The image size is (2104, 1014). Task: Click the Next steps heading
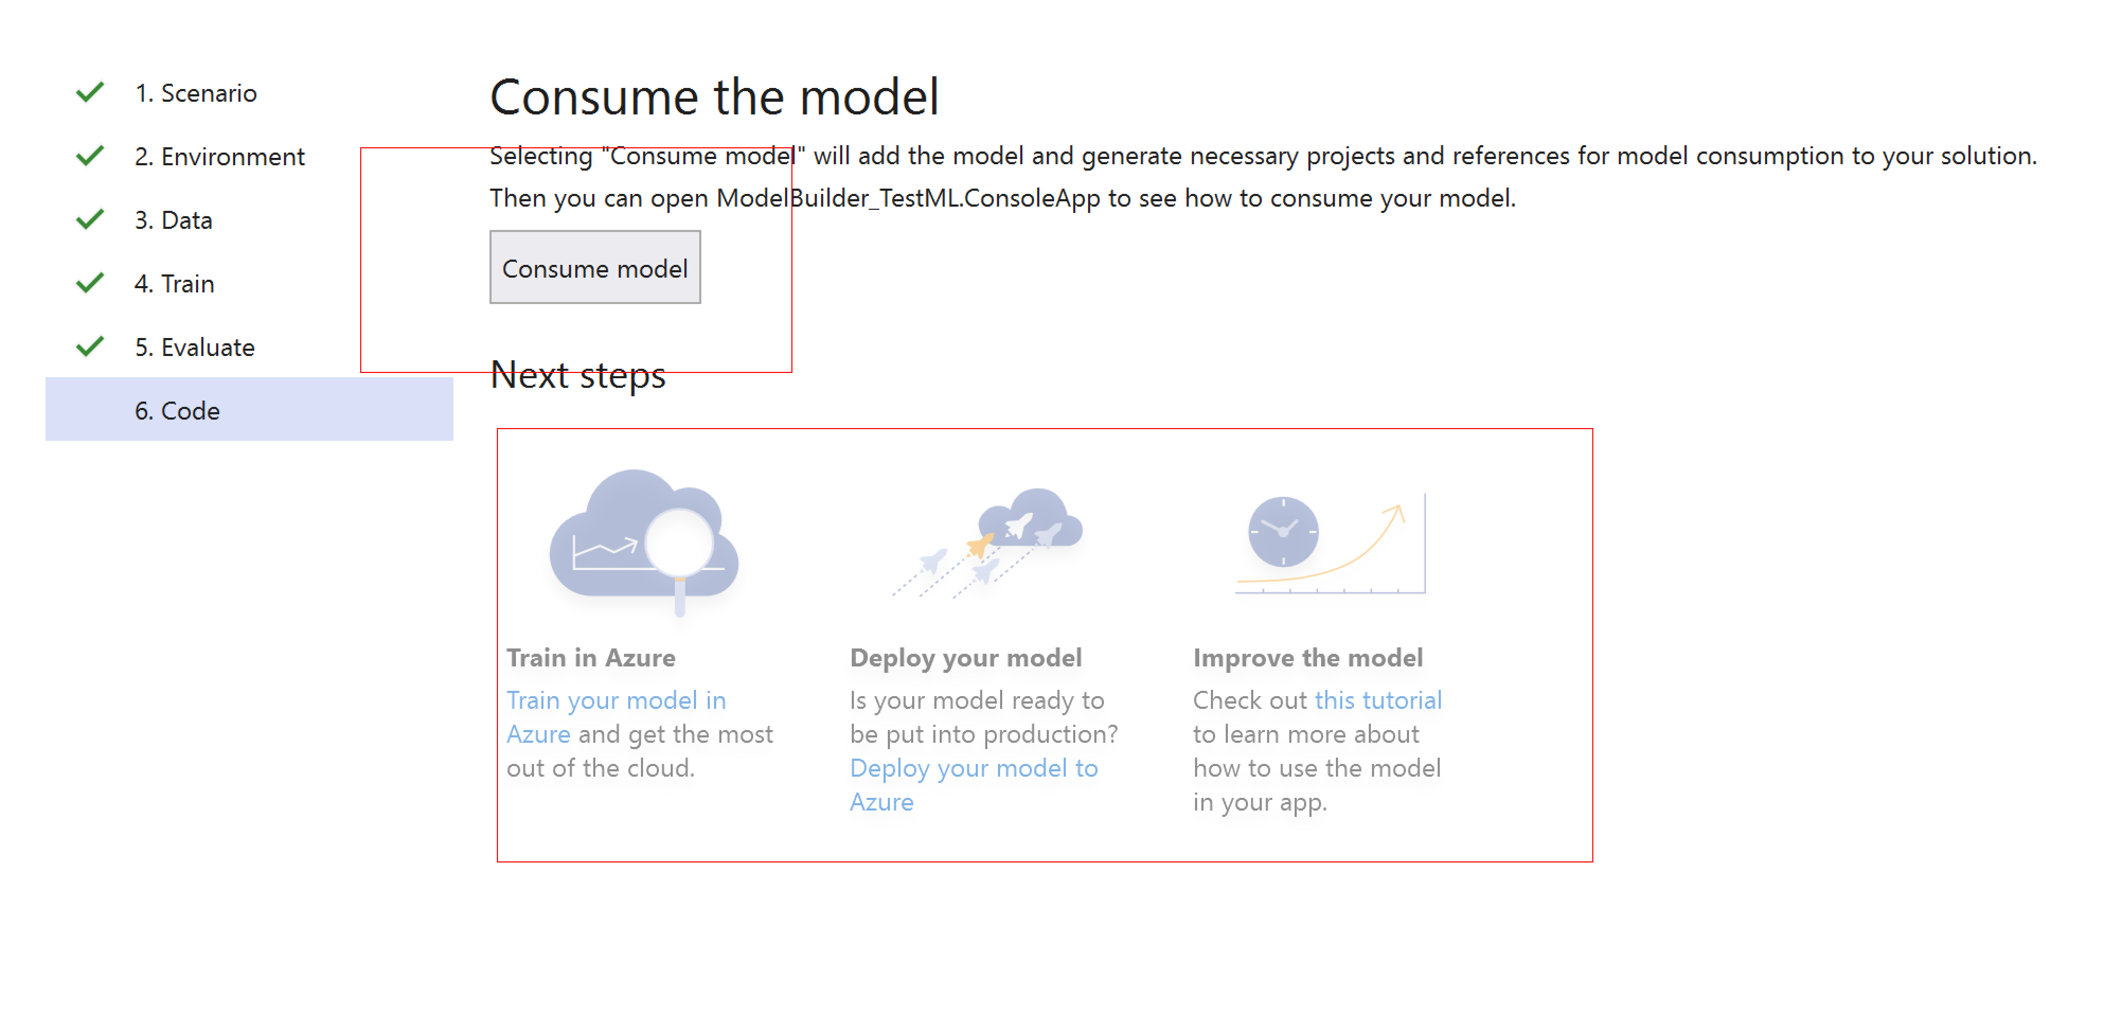coord(577,375)
